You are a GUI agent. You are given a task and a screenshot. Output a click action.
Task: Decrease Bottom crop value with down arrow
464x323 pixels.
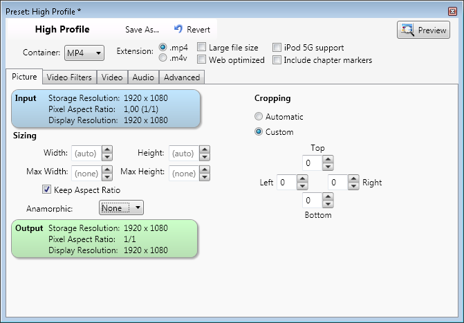[x=328, y=204]
